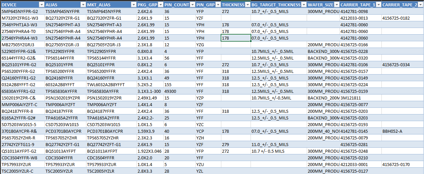Image resolution: width=424 pixels, height=174 pixels.
Task: Select device cell 6165A2YFFR-G2#
Action: 22,118
